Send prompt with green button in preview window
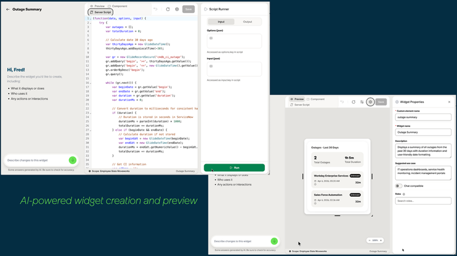Image resolution: width=457 pixels, height=256 pixels. click(274, 241)
